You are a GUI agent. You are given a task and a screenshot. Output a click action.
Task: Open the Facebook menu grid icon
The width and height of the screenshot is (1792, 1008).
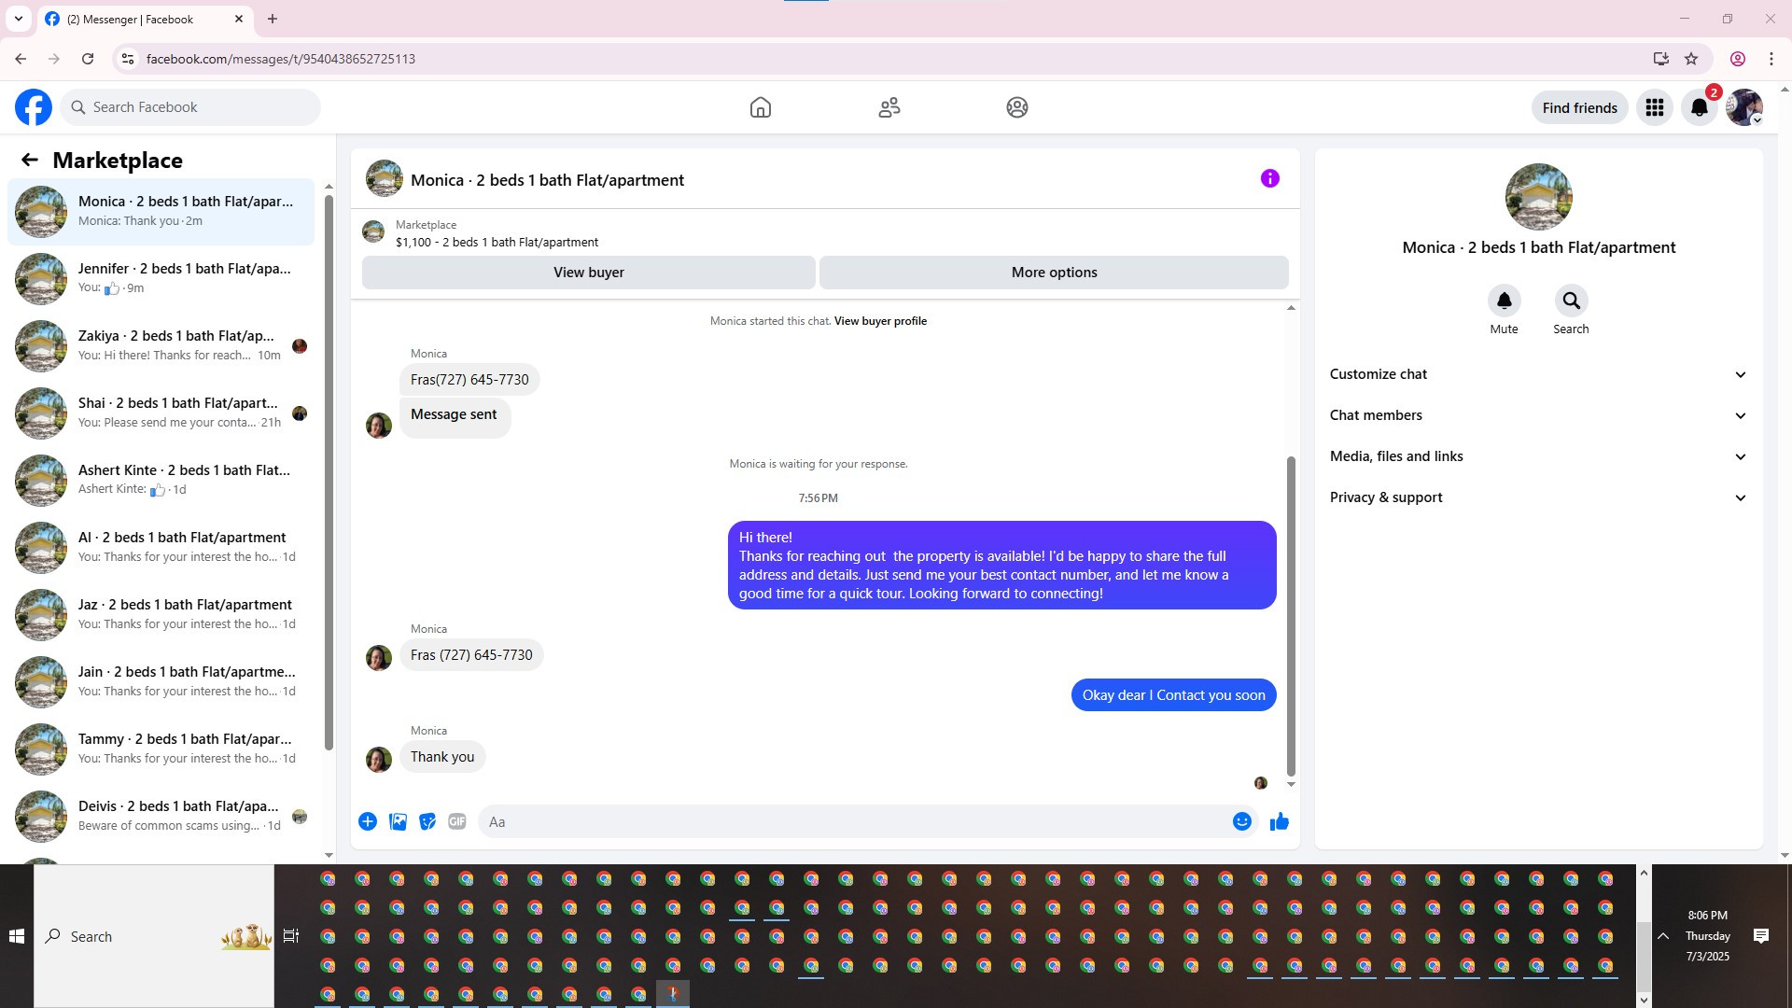pos(1654,107)
